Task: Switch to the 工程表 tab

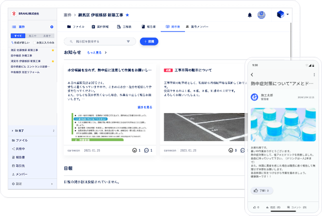Action: tap(124, 27)
